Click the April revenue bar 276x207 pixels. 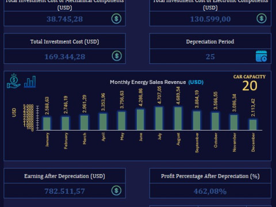[x=103, y=122]
